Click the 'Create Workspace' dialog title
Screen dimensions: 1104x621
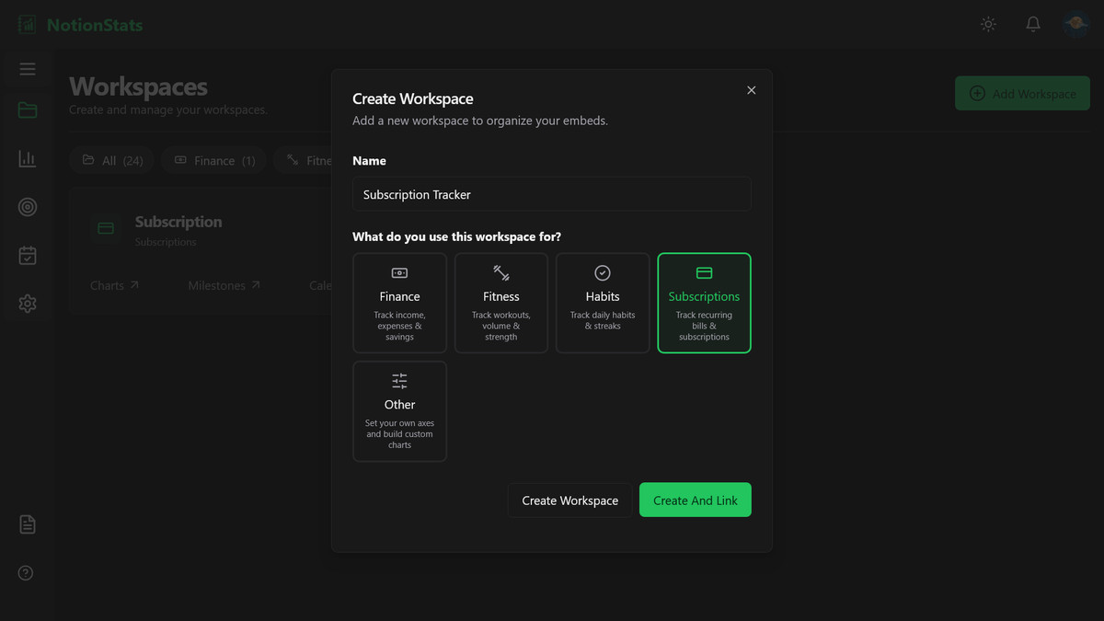(x=413, y=98)
